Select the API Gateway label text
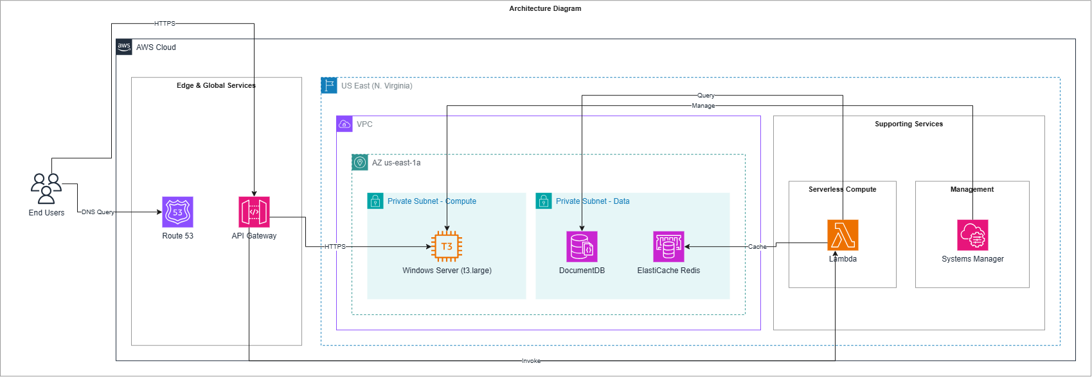The height and width of the screenshot is (377, 1092). tap(255, 236)
